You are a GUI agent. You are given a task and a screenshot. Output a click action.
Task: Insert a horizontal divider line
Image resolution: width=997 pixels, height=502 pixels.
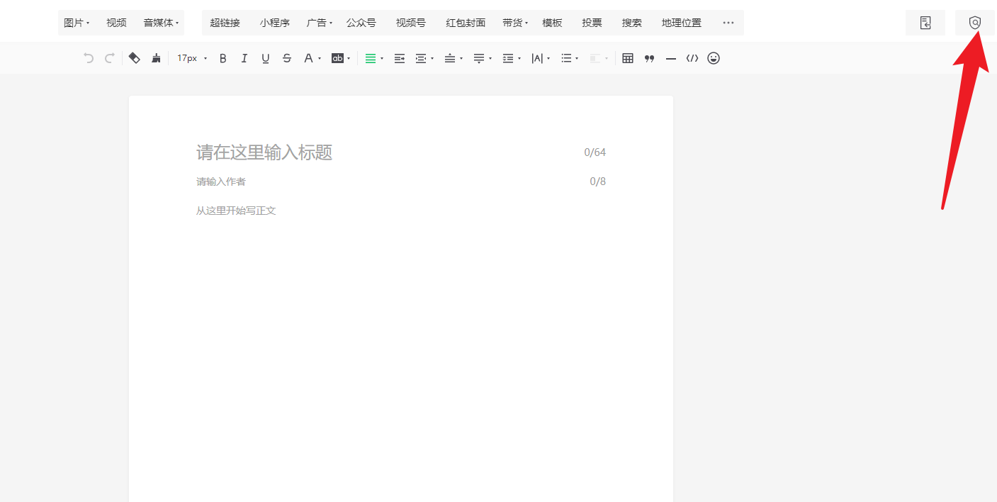(671, 58)
